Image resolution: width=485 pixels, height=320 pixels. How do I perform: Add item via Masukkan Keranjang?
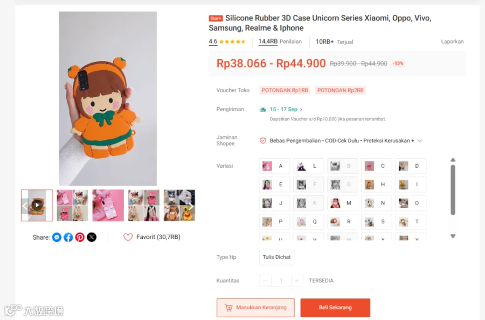(x=256, y=308)
